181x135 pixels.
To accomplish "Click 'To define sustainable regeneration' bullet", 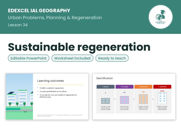I will [52, 88].
